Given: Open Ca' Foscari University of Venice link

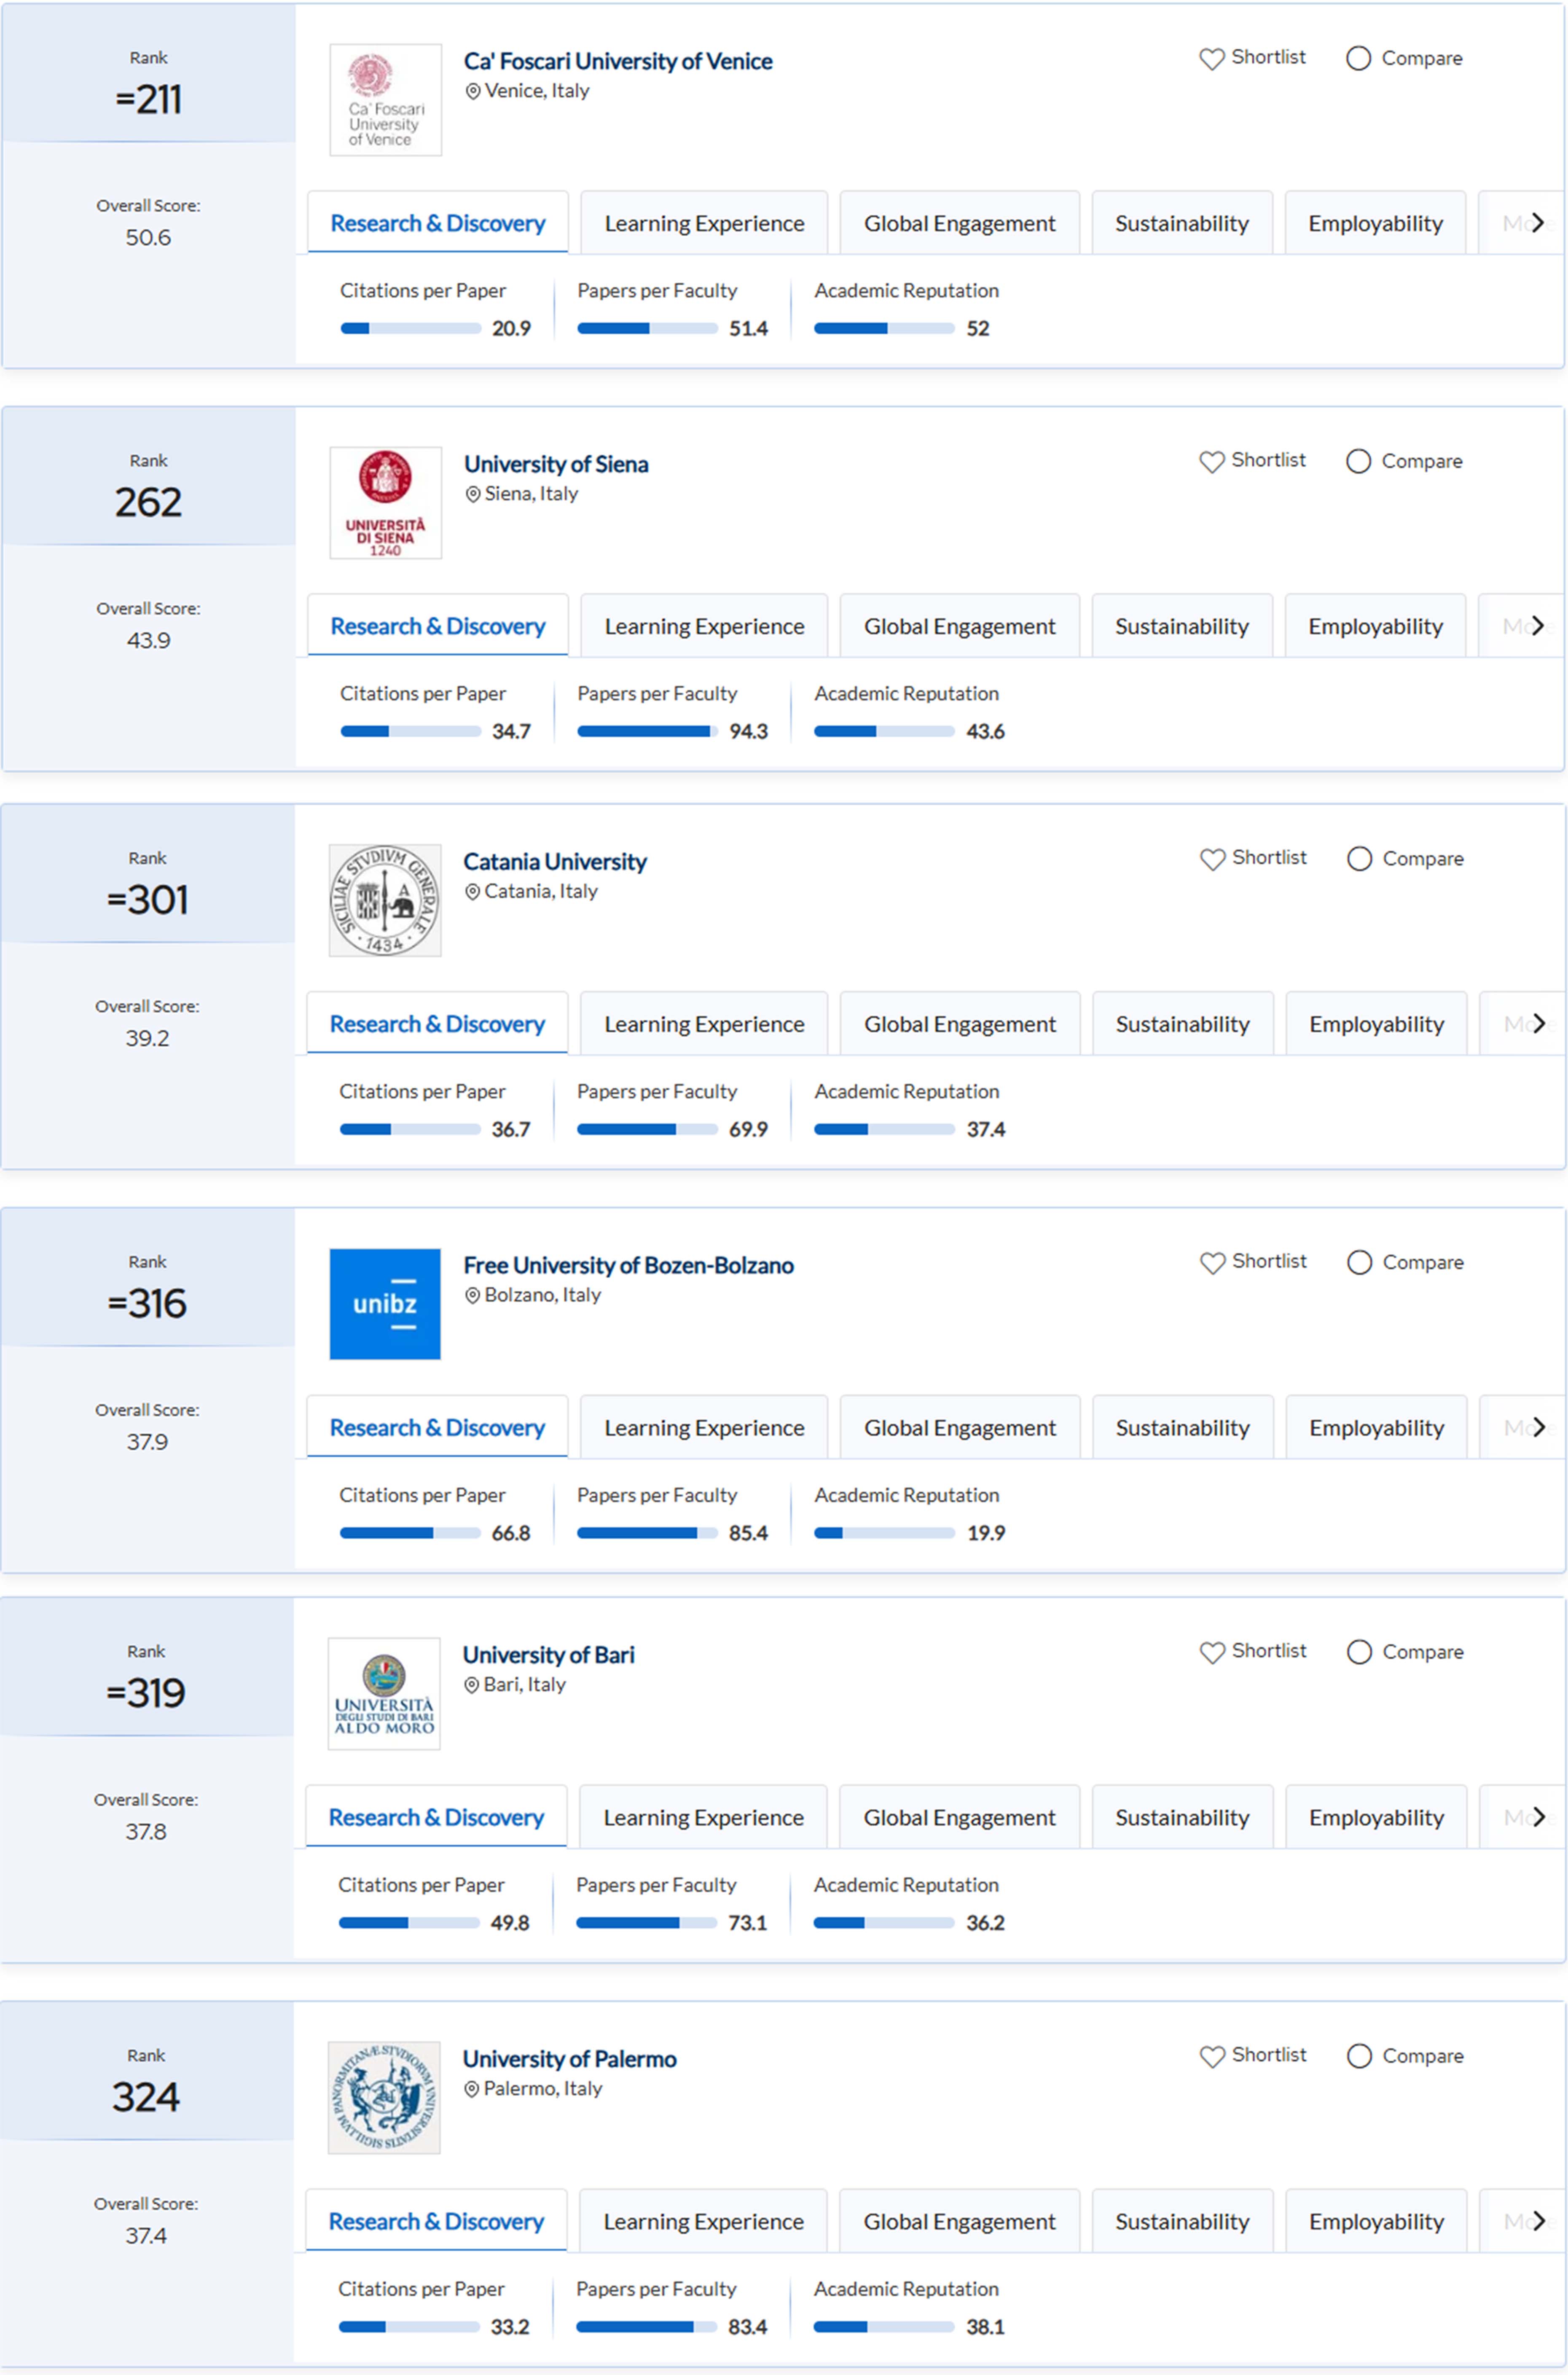Looking at the screenshot, I should (618, 62).
